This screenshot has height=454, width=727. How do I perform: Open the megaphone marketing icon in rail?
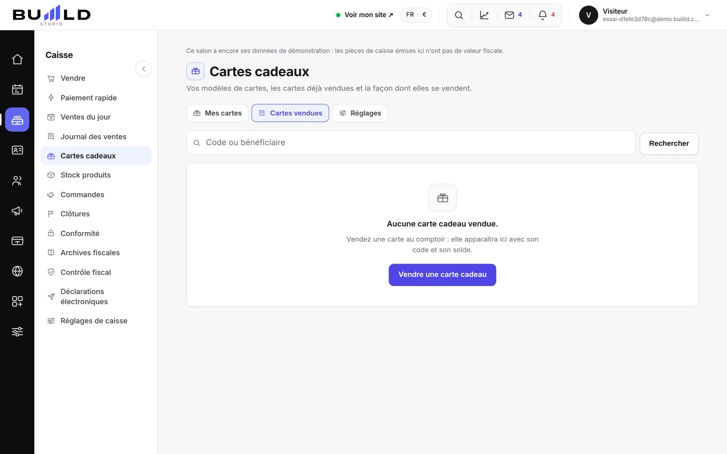point(17,211)
